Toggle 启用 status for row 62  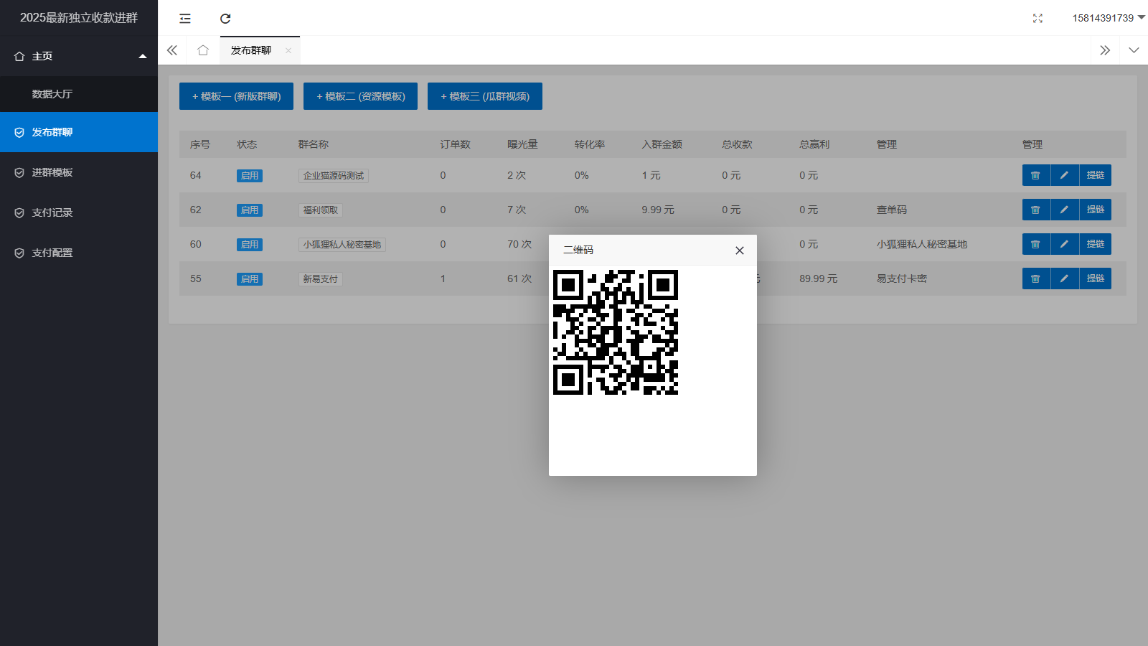250,210
